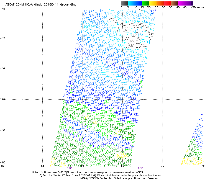205x180 pixels.
Task: Click the '75' longitude axis label
Action: tap(203, 166)
